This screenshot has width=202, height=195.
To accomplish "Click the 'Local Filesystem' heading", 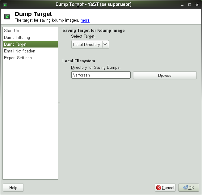I will pos(79,61).
